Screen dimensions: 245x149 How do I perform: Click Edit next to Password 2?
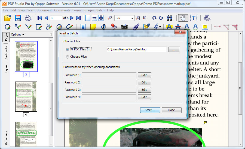pyautogui.click(x=144, y=83)
